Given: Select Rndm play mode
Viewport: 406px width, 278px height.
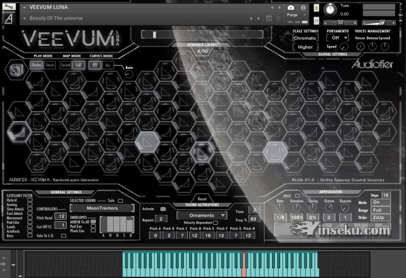Looking at the screenshot, I should 37,65.
